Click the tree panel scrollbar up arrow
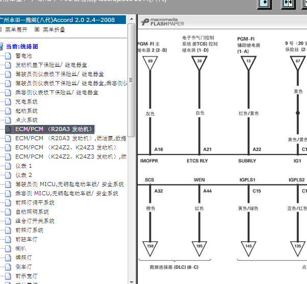The image size is (307, 284). (132, 19)
